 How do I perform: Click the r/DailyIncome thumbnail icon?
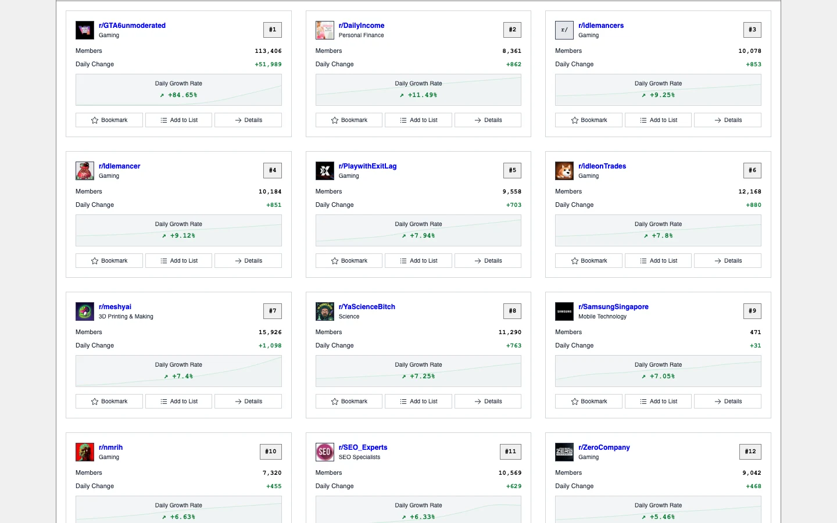coord(325,30)
